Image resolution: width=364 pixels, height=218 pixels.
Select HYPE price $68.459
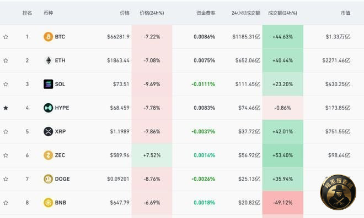click(x=120, y=108)
